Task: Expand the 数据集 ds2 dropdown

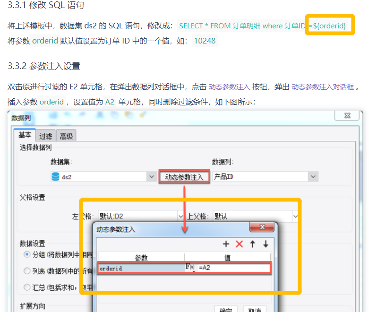Action: (152, 177)
